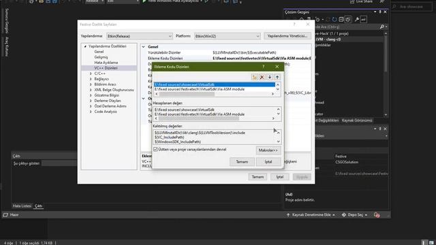Switch to the Kaynak Görünümü tab
Image resolution: width=436 pixels, height=245 pixels.
[x=357, y=120]
